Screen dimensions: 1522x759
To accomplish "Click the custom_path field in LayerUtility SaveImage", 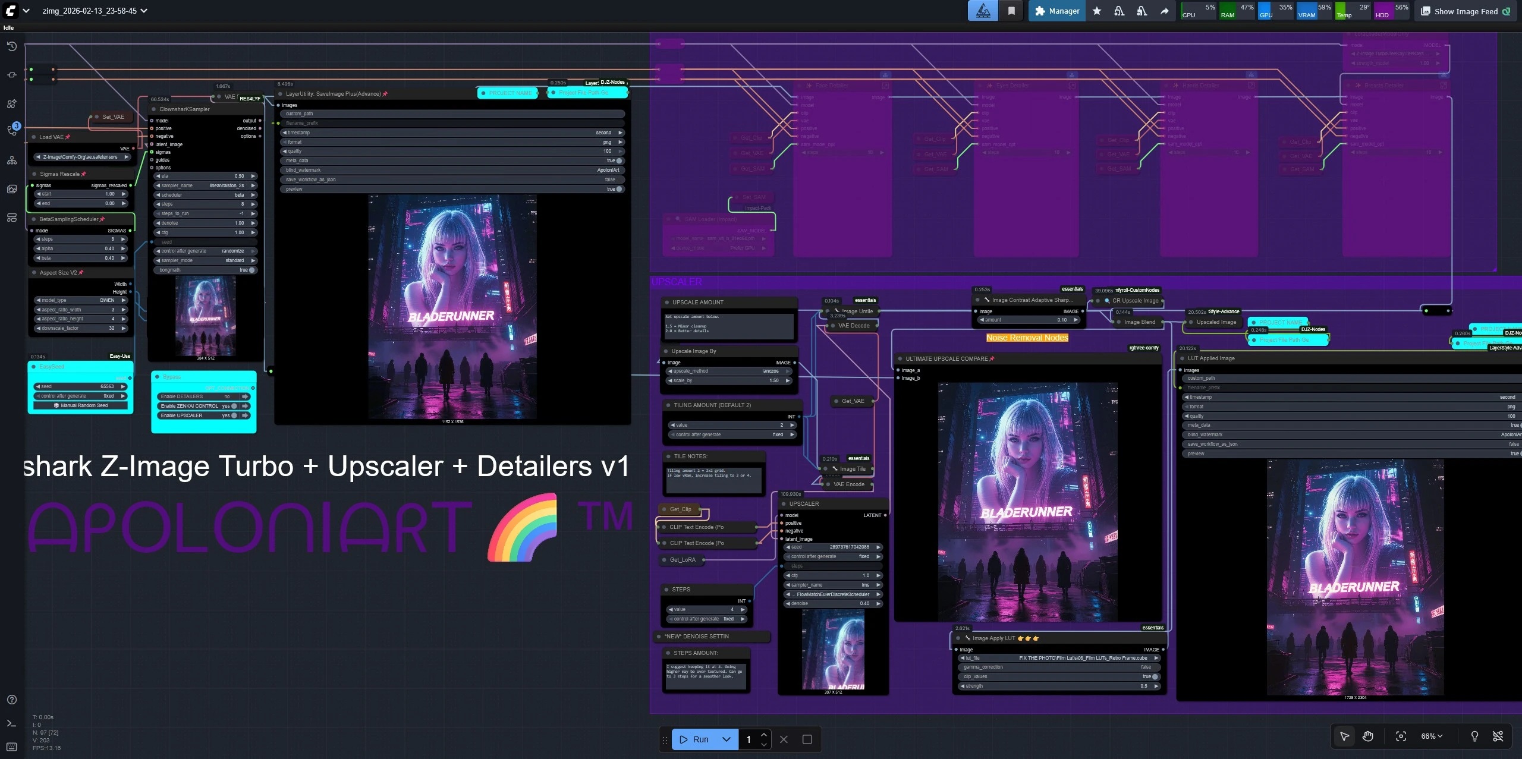I will click(452, 114).
